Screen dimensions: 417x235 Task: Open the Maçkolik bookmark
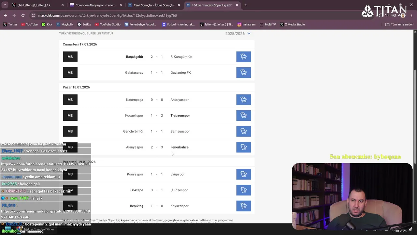pyautogui.click(x=65, y=24)
